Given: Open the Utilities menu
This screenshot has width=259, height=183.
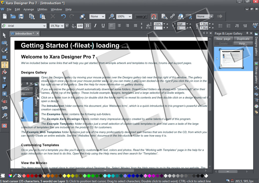Looking at the screenshot, I should (x=42, y=9).
